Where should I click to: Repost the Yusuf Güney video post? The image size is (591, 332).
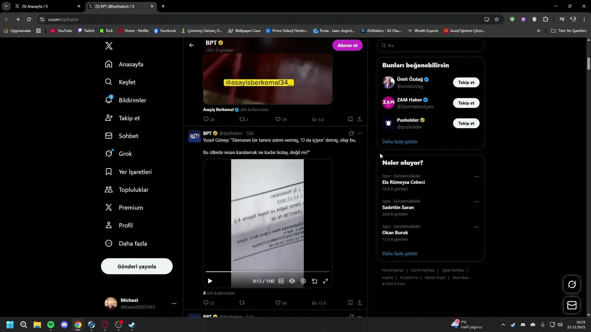point(241,303)
